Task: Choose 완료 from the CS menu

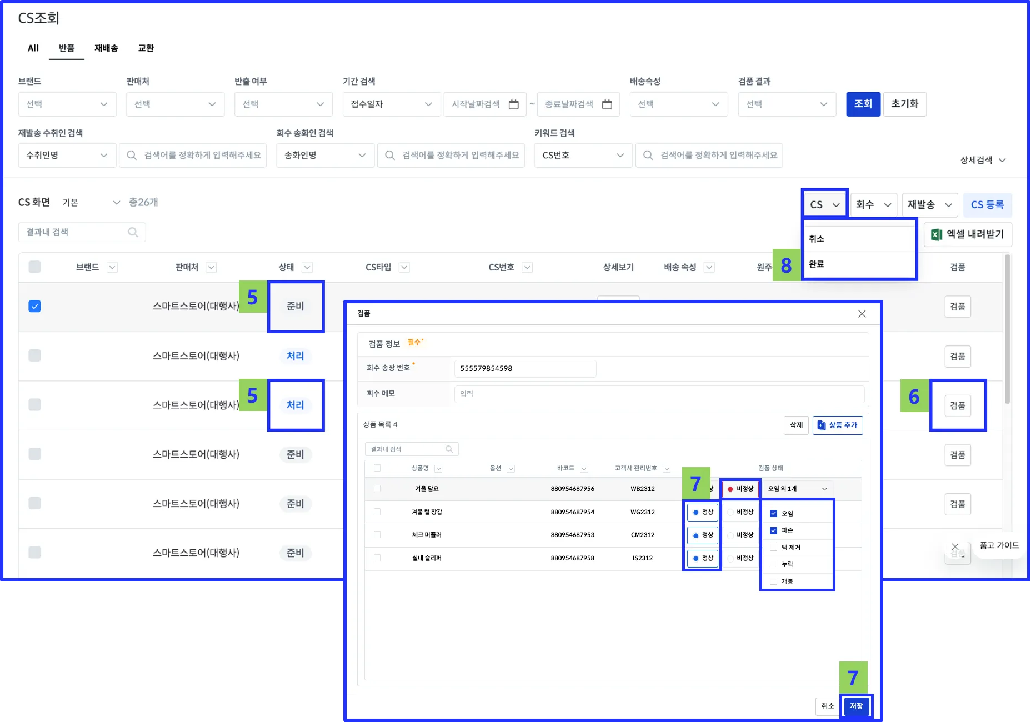Action: pyautogui.click(x=859, y=264)
